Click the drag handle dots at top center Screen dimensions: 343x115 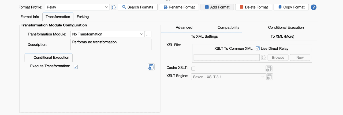point(168,1)
